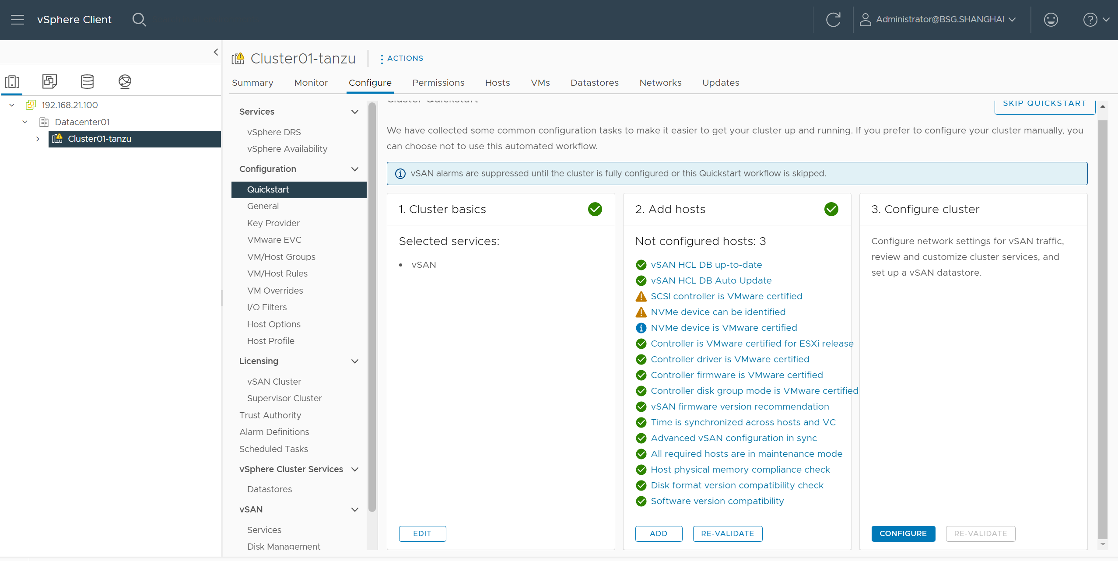Click warning icon beside SCSI controller check
This screenshot has height=561, width=1118.
coord(641,296)
